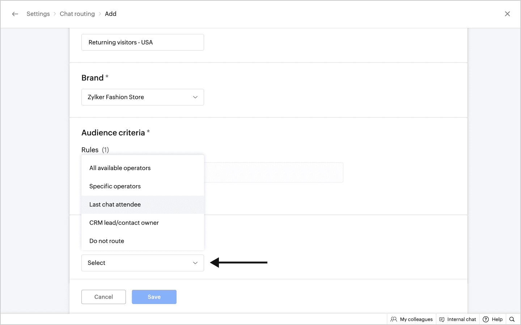The height and width of the screenshot is (325, 521).
Task: Click the Cancel button
Action: point(103,297)
